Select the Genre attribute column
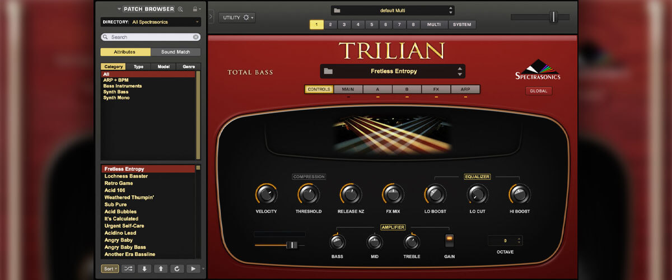This screenshot has height=280, width=672. tap(188, 66)
